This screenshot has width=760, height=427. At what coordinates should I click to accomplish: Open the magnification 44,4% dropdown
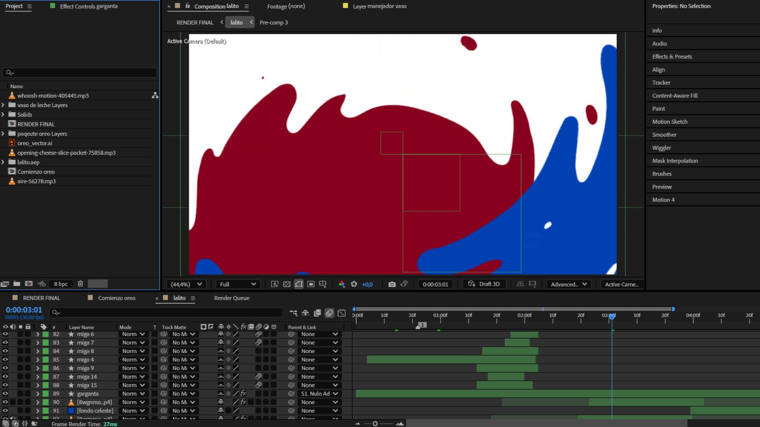[x=187, y=284]
